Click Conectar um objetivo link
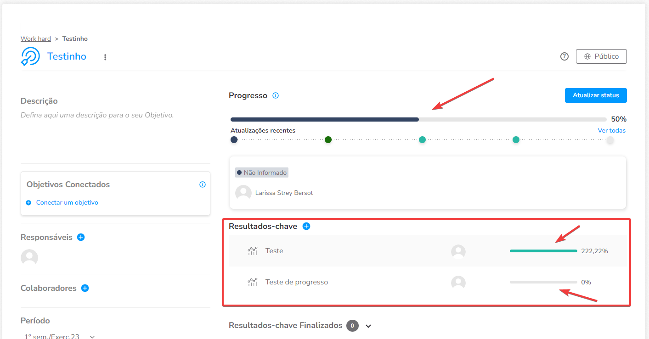Image resolution: width=649 pixels, height=339 pixels. point(67,202)
